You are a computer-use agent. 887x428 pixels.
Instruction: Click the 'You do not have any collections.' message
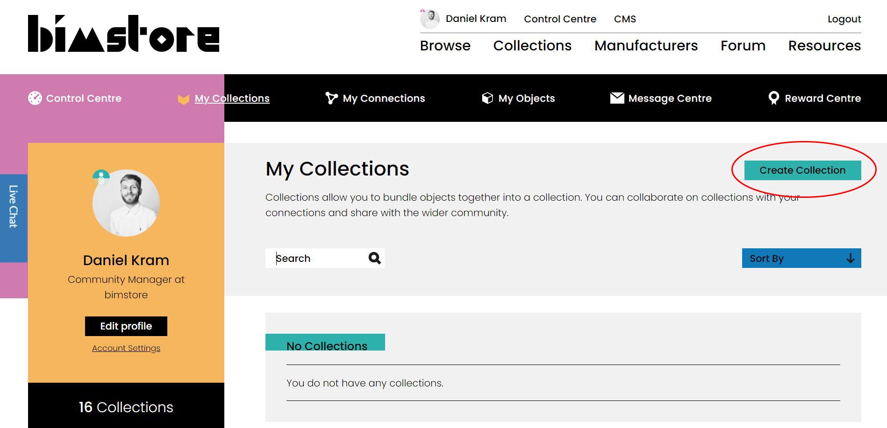(x=365, y=383)
